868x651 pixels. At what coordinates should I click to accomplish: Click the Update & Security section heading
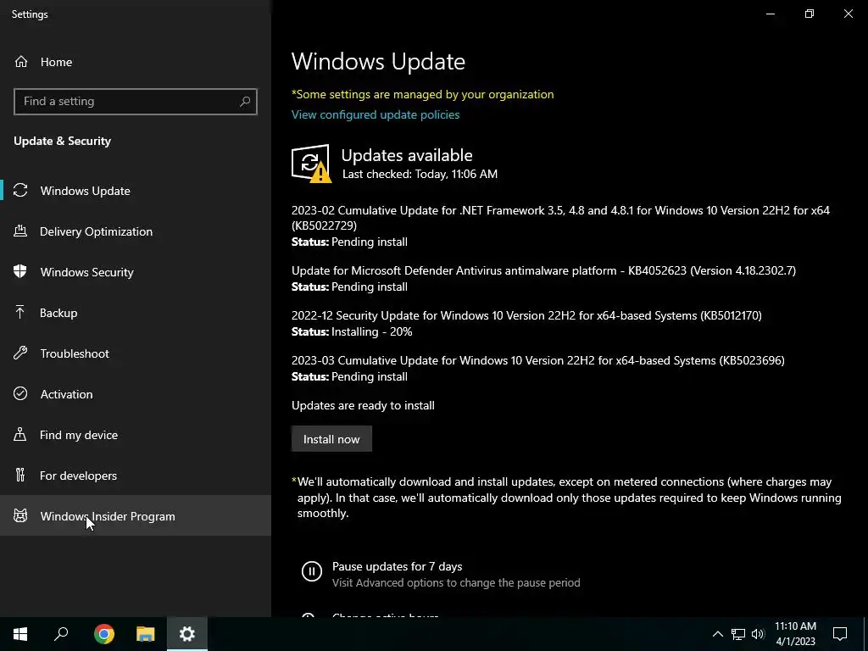point(63,141)
